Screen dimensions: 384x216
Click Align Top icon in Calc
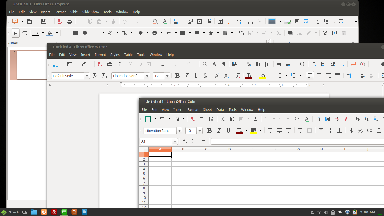pyautogui.click(x=321, y=130)
